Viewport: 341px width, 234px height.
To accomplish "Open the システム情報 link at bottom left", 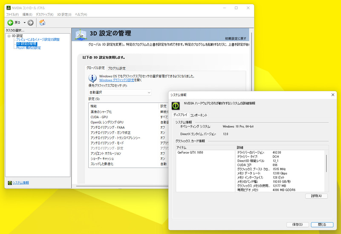I will click(x=20, y=183).
